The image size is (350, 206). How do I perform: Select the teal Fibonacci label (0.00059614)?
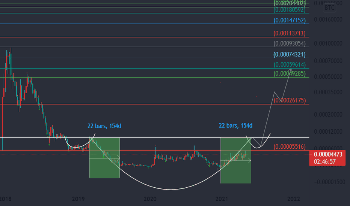[290, 64]
